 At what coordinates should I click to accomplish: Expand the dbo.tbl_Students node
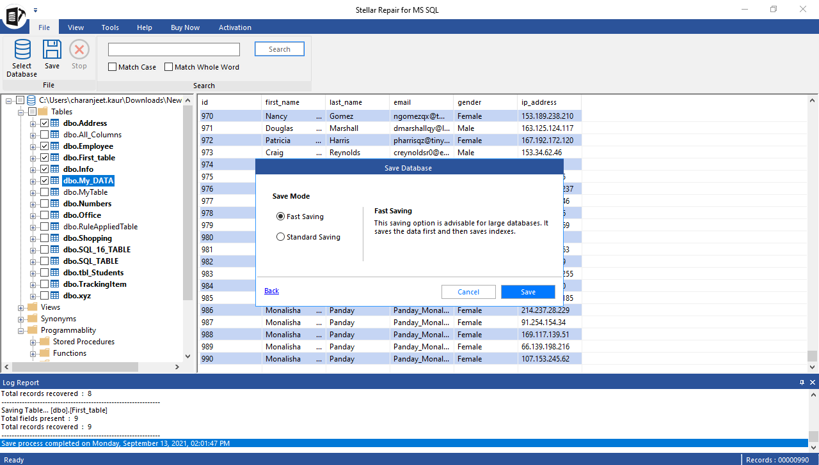pyautogui.click(x=33, y=273)
